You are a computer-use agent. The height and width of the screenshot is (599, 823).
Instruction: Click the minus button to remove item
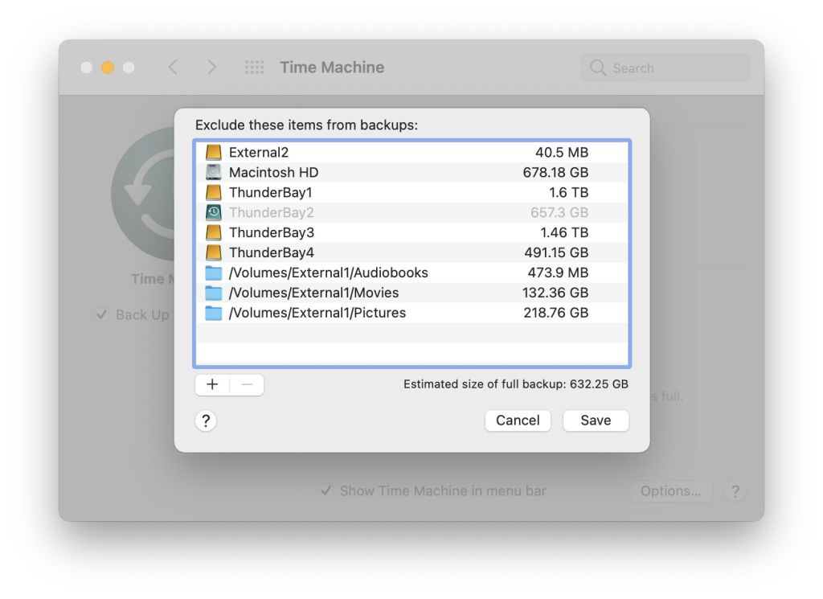point(247,384)
